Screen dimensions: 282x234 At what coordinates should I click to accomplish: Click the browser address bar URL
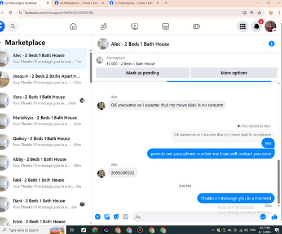coord(59,13)
